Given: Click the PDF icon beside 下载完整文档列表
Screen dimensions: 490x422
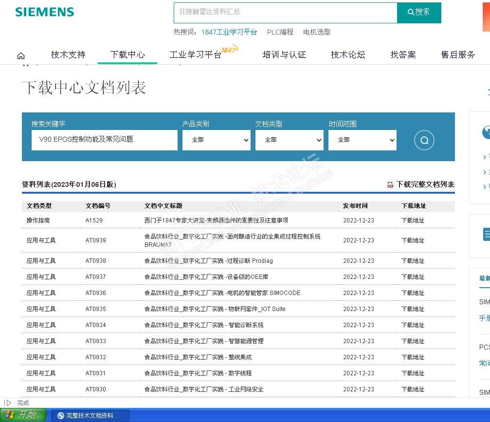Looking at the screenshot, I should click(x=390, y=185).
